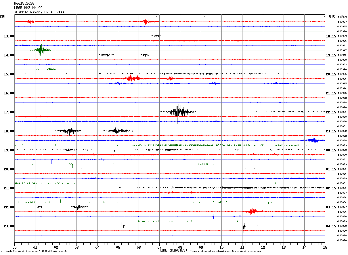Select the 19:15 UTC time label

(x=331, y=55)
